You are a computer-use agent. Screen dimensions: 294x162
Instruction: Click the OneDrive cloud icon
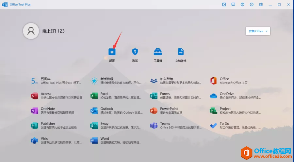pyautogui.click(x=213, y=96)
